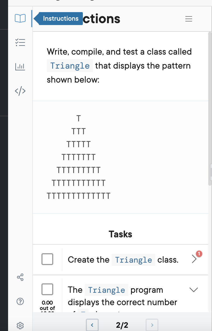
Task: Click the share icon near bottom of sidebar
Action: tap(20, 277)
